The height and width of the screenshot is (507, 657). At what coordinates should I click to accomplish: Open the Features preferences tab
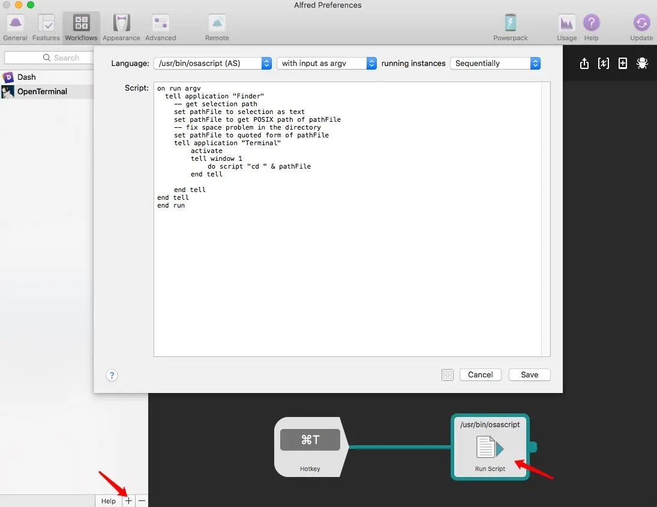coord(46,27)
